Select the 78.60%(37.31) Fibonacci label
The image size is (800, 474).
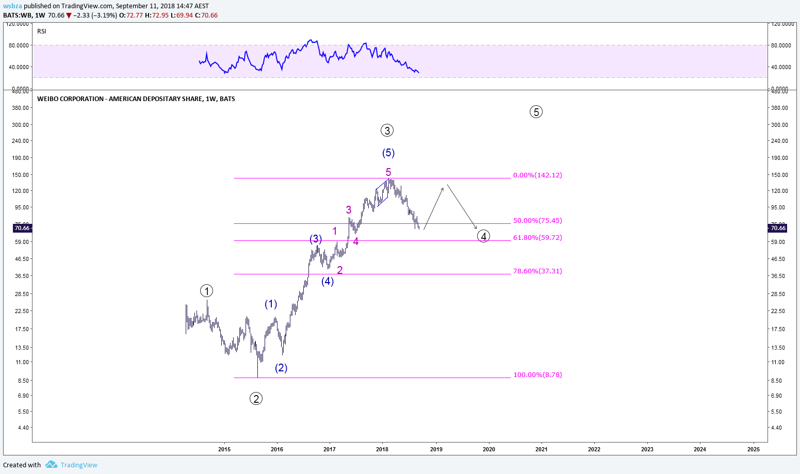[537, 271]
